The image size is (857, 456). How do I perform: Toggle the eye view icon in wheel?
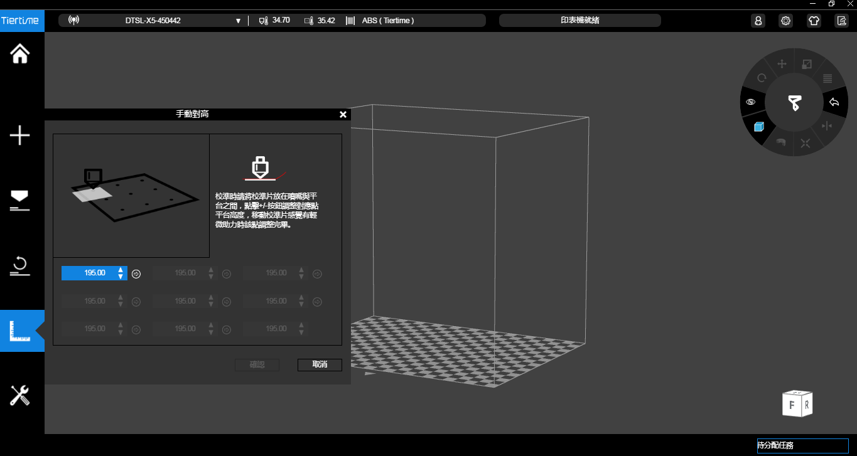(751, 102)
